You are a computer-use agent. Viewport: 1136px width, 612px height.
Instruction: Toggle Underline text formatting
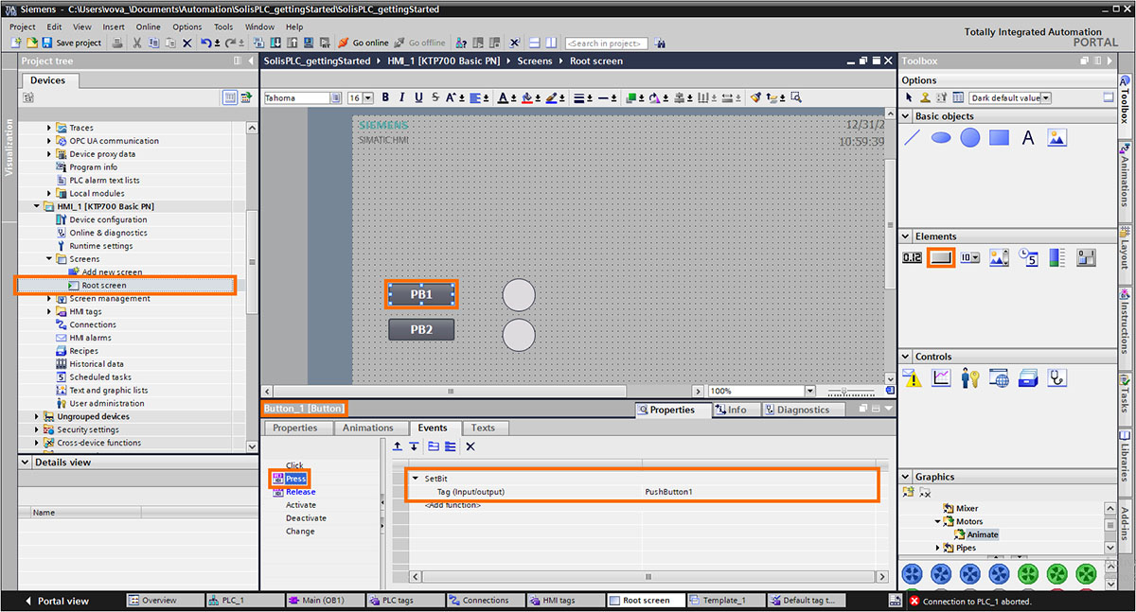click(x=417, y=97)
